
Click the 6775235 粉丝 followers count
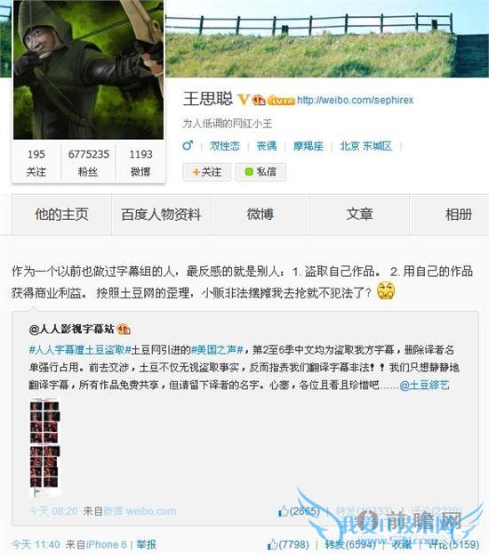(89, 163)
